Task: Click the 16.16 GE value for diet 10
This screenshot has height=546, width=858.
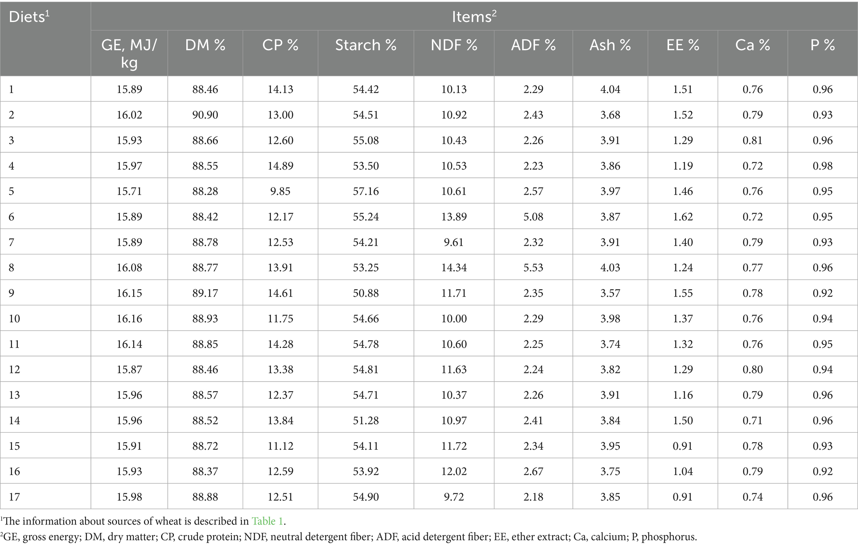Action: tap(129, 319)
